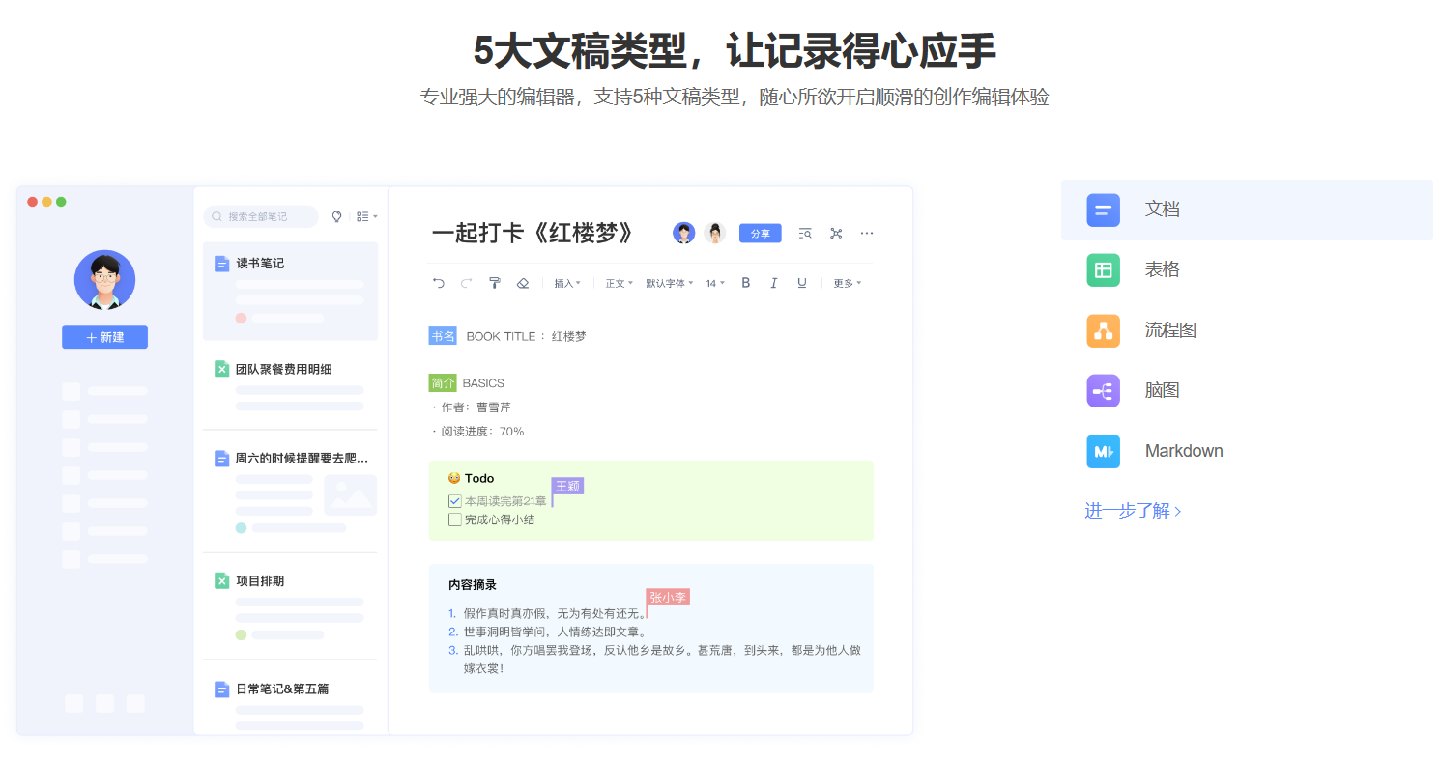Open the font size 14 dropdown

(x=714, y=282)
